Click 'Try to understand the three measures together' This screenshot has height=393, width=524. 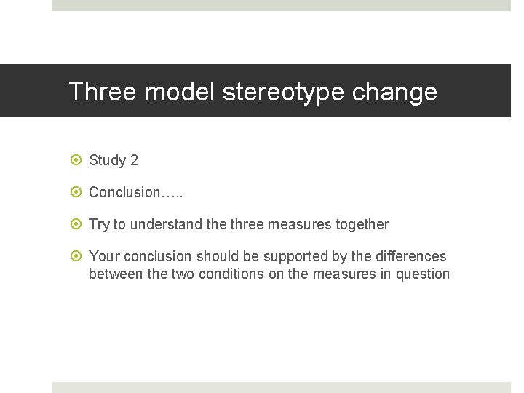coord(239,224)
